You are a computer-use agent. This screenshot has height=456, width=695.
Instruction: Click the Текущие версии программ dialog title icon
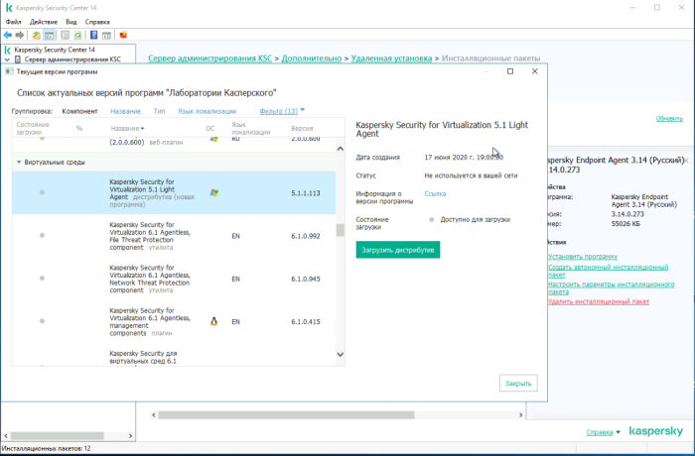(9, 71)
